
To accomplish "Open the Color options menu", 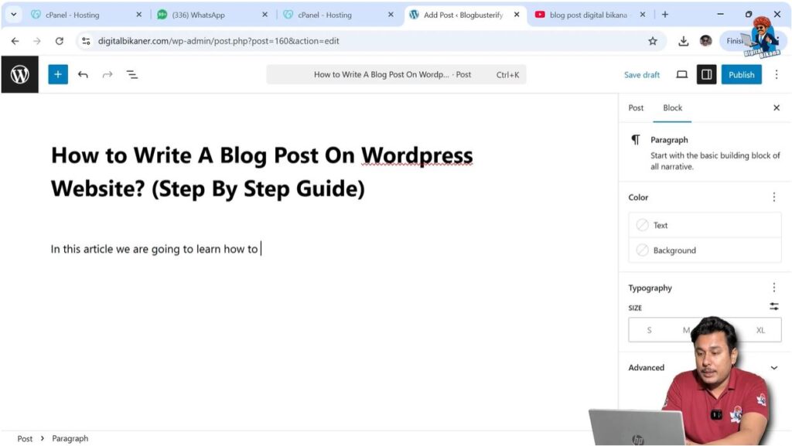I will coord(773,197).
